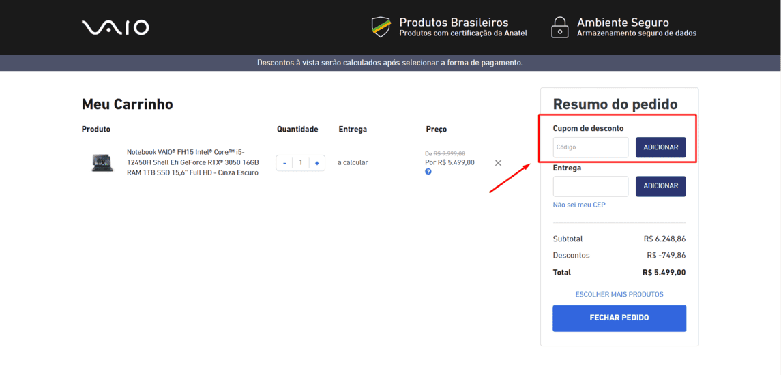
Task: Click the Descontos value 'R$ -749,86'
Action: pos(666,256)
